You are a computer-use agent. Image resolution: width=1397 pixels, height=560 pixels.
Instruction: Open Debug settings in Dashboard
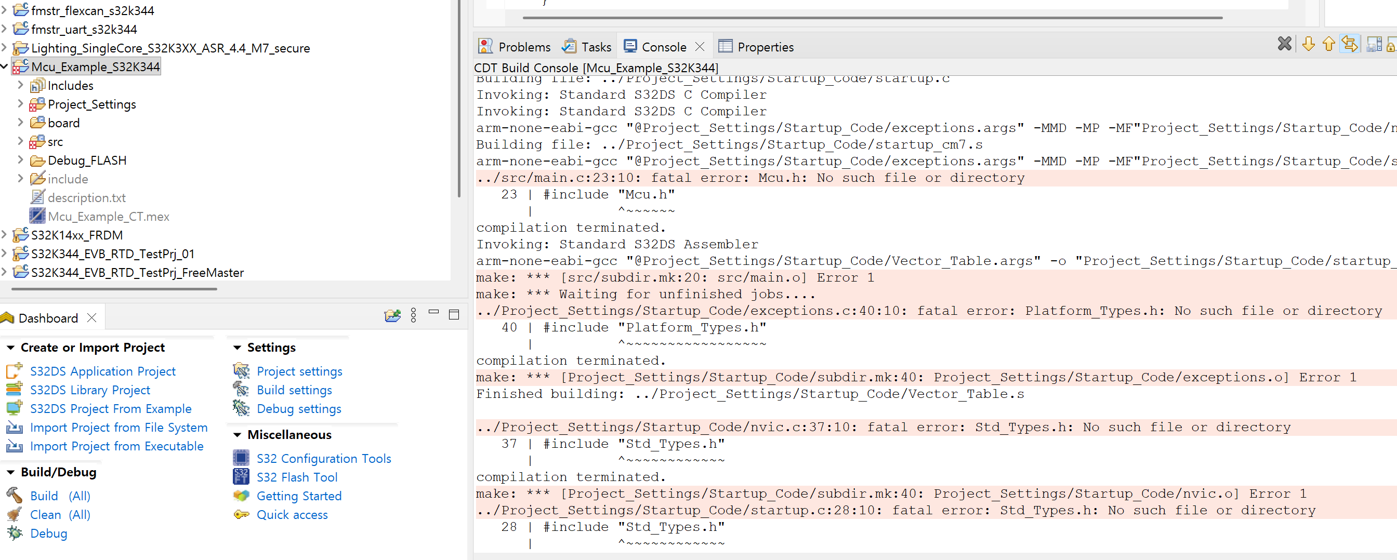[x=299, y=409]
